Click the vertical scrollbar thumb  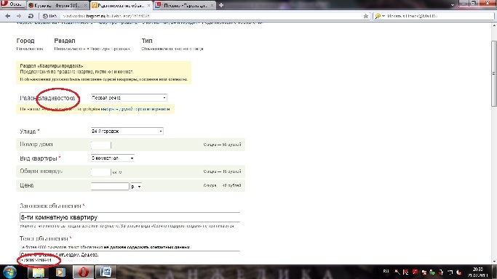494,73
